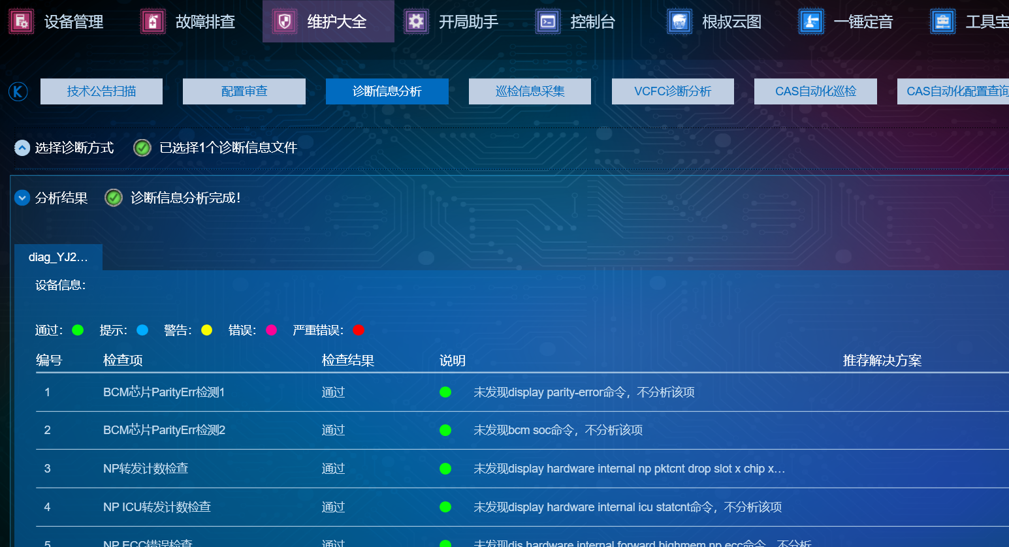Click the pink 错误 legend dot
The height and width of the screenshot is (547, 1009).
tap(272, 330)
